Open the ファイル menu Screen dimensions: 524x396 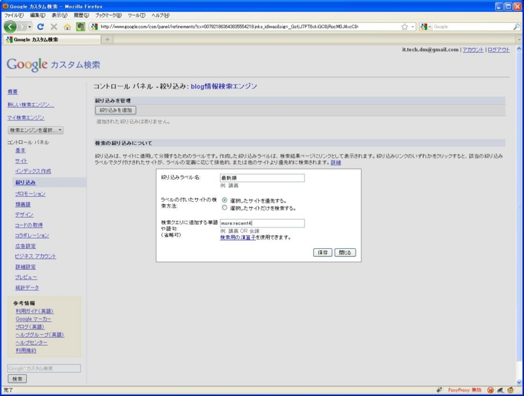coord(14,15)
